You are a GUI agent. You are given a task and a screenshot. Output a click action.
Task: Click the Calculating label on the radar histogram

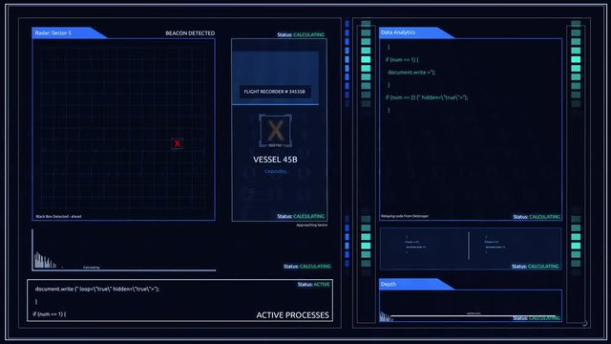92,268
